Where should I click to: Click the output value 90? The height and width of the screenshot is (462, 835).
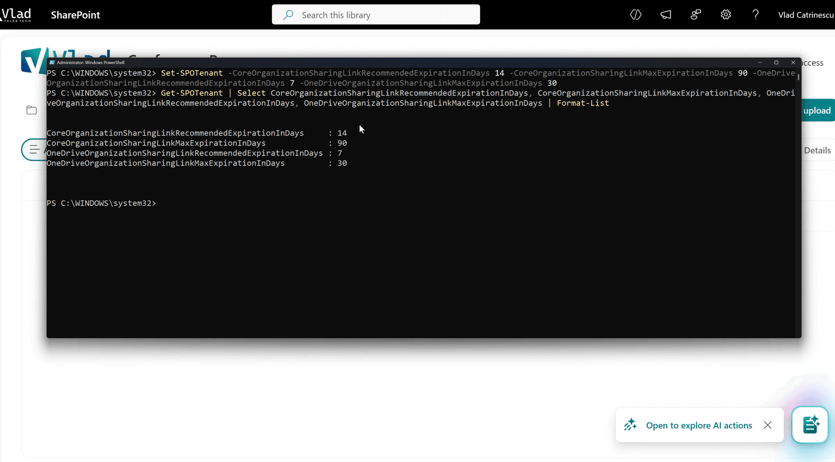click(x=342, y=143)
